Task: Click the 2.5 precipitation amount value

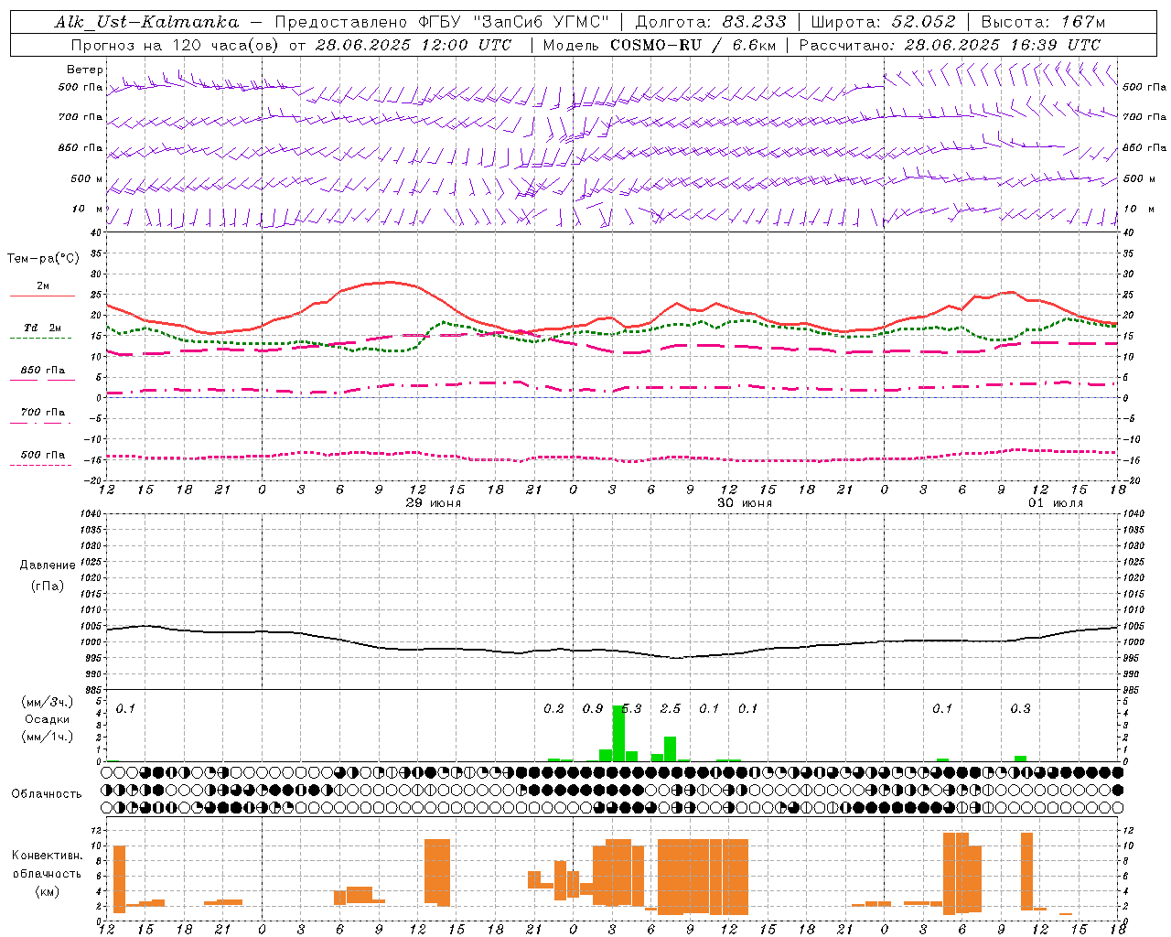Action: pyautogui.click(x=671, y=708)
